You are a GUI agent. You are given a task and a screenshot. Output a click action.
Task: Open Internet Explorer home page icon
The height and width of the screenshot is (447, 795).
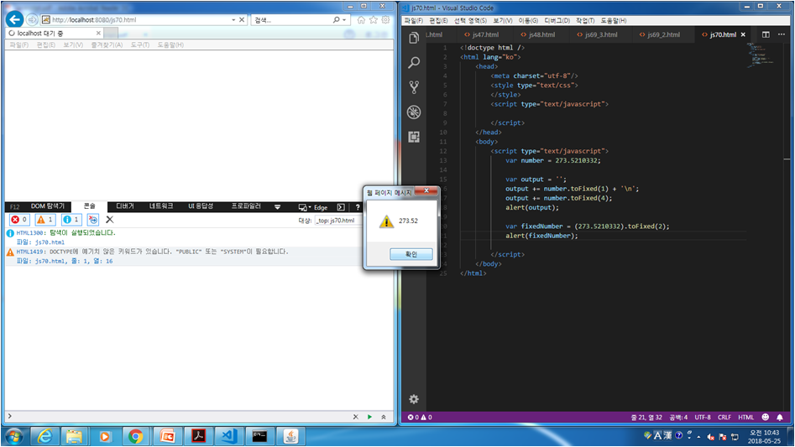(361, 20)
